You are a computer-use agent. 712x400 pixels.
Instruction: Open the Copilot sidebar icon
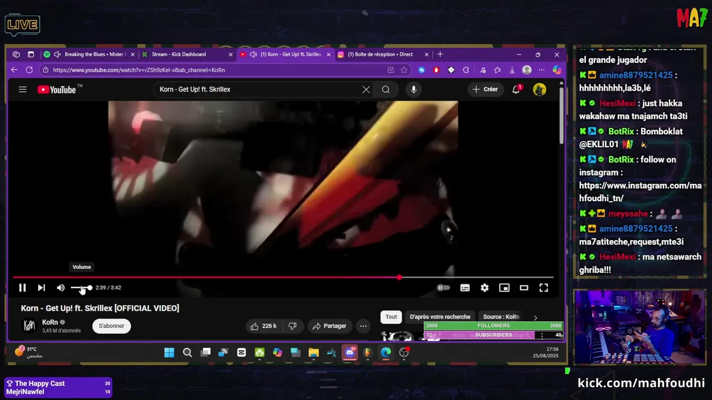click(557, 70)
